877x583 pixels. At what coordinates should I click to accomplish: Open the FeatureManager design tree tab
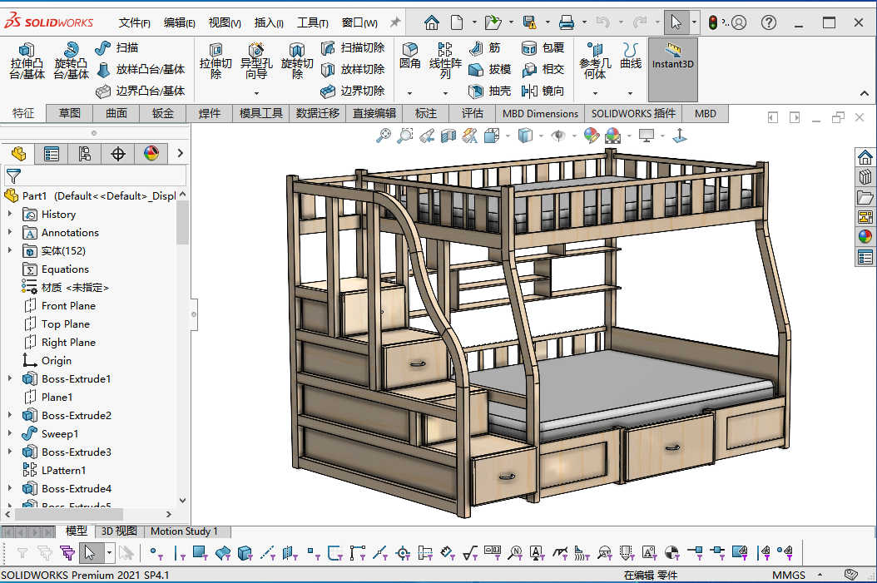[18, 154]
